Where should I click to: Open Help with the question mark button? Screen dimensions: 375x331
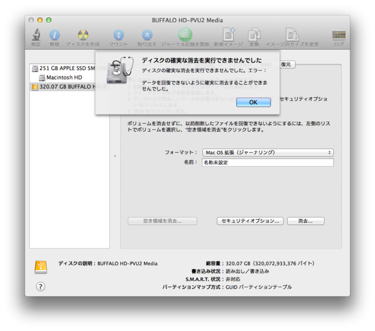click(40, 287)
